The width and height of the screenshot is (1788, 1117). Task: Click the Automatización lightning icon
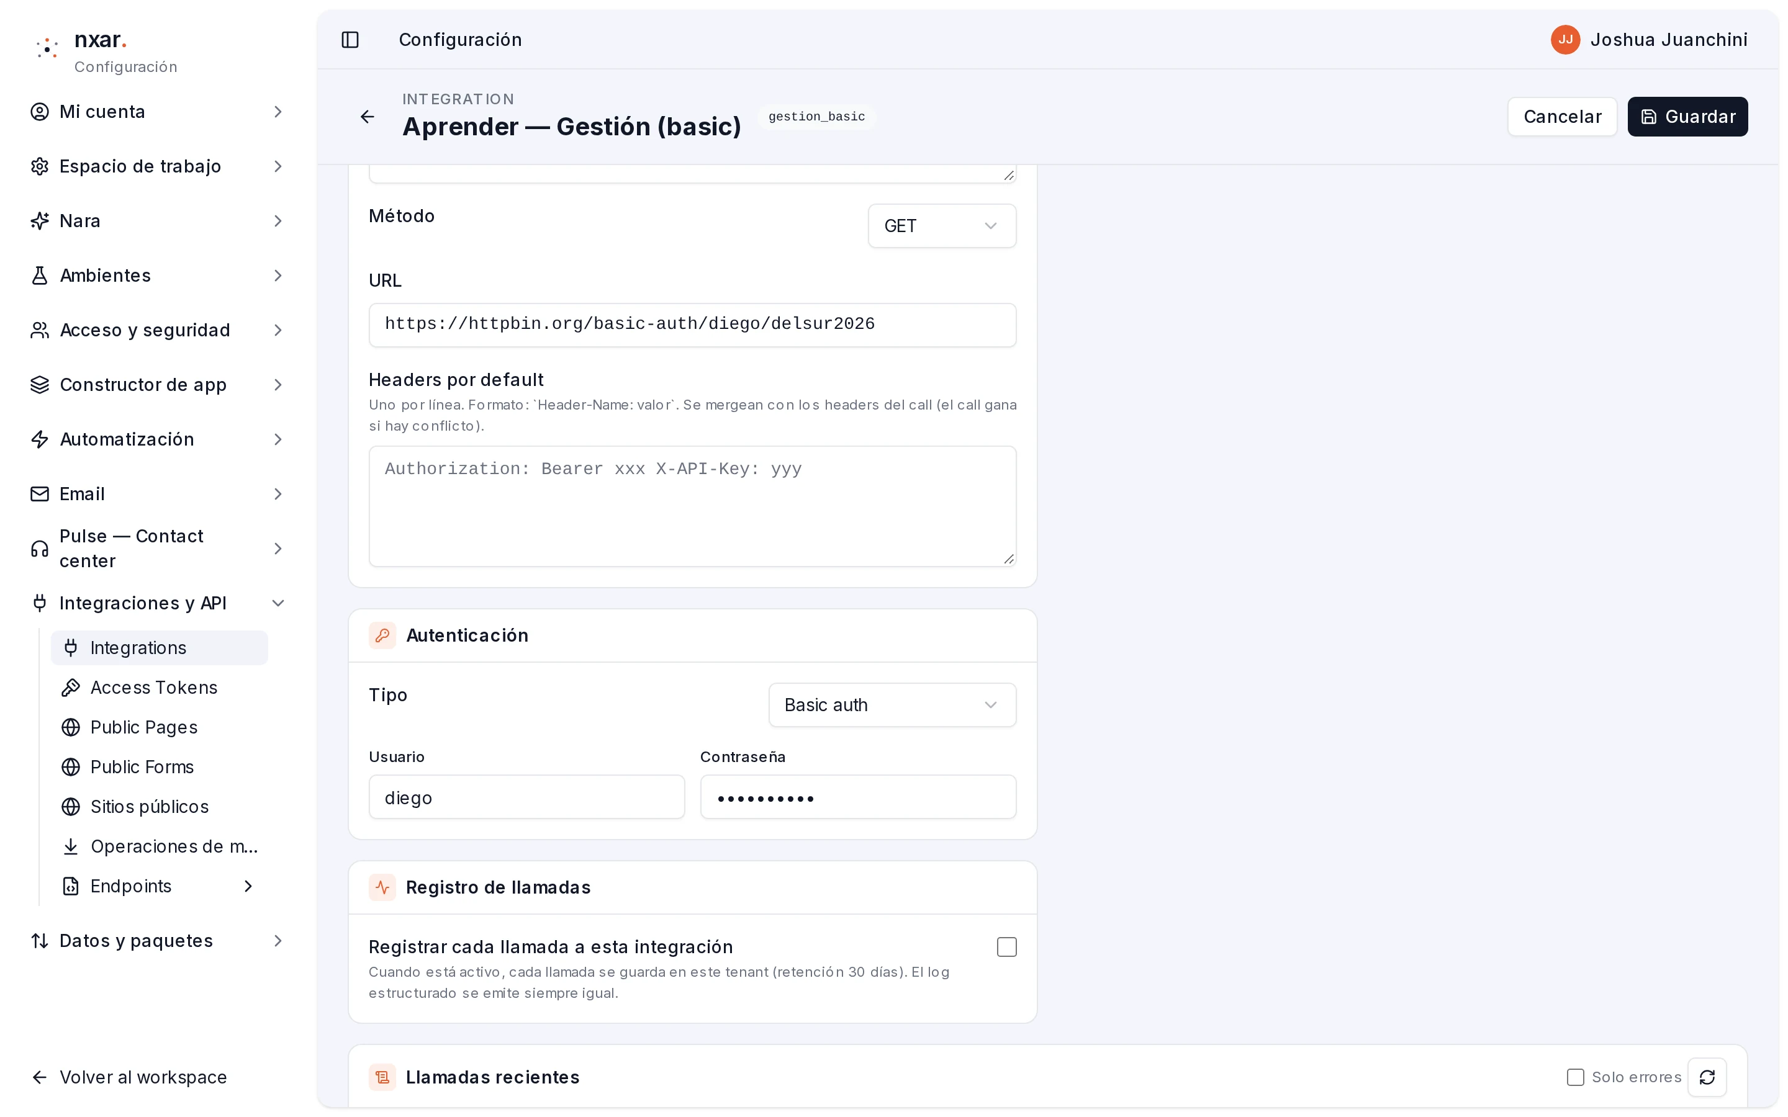[40, 439]
